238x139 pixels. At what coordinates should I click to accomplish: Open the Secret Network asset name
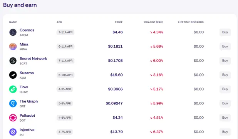pyautogui.click(x=34, y=58)
